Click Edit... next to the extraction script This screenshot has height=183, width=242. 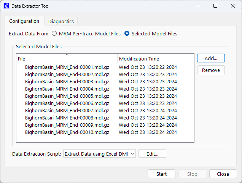click(152, 154)
